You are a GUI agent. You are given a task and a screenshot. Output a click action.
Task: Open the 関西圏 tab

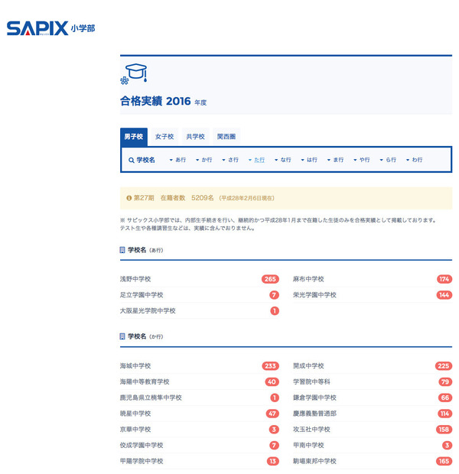tap(226, 137)
